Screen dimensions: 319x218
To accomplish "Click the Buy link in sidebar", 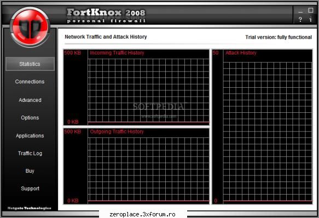I will click(30, 171).
